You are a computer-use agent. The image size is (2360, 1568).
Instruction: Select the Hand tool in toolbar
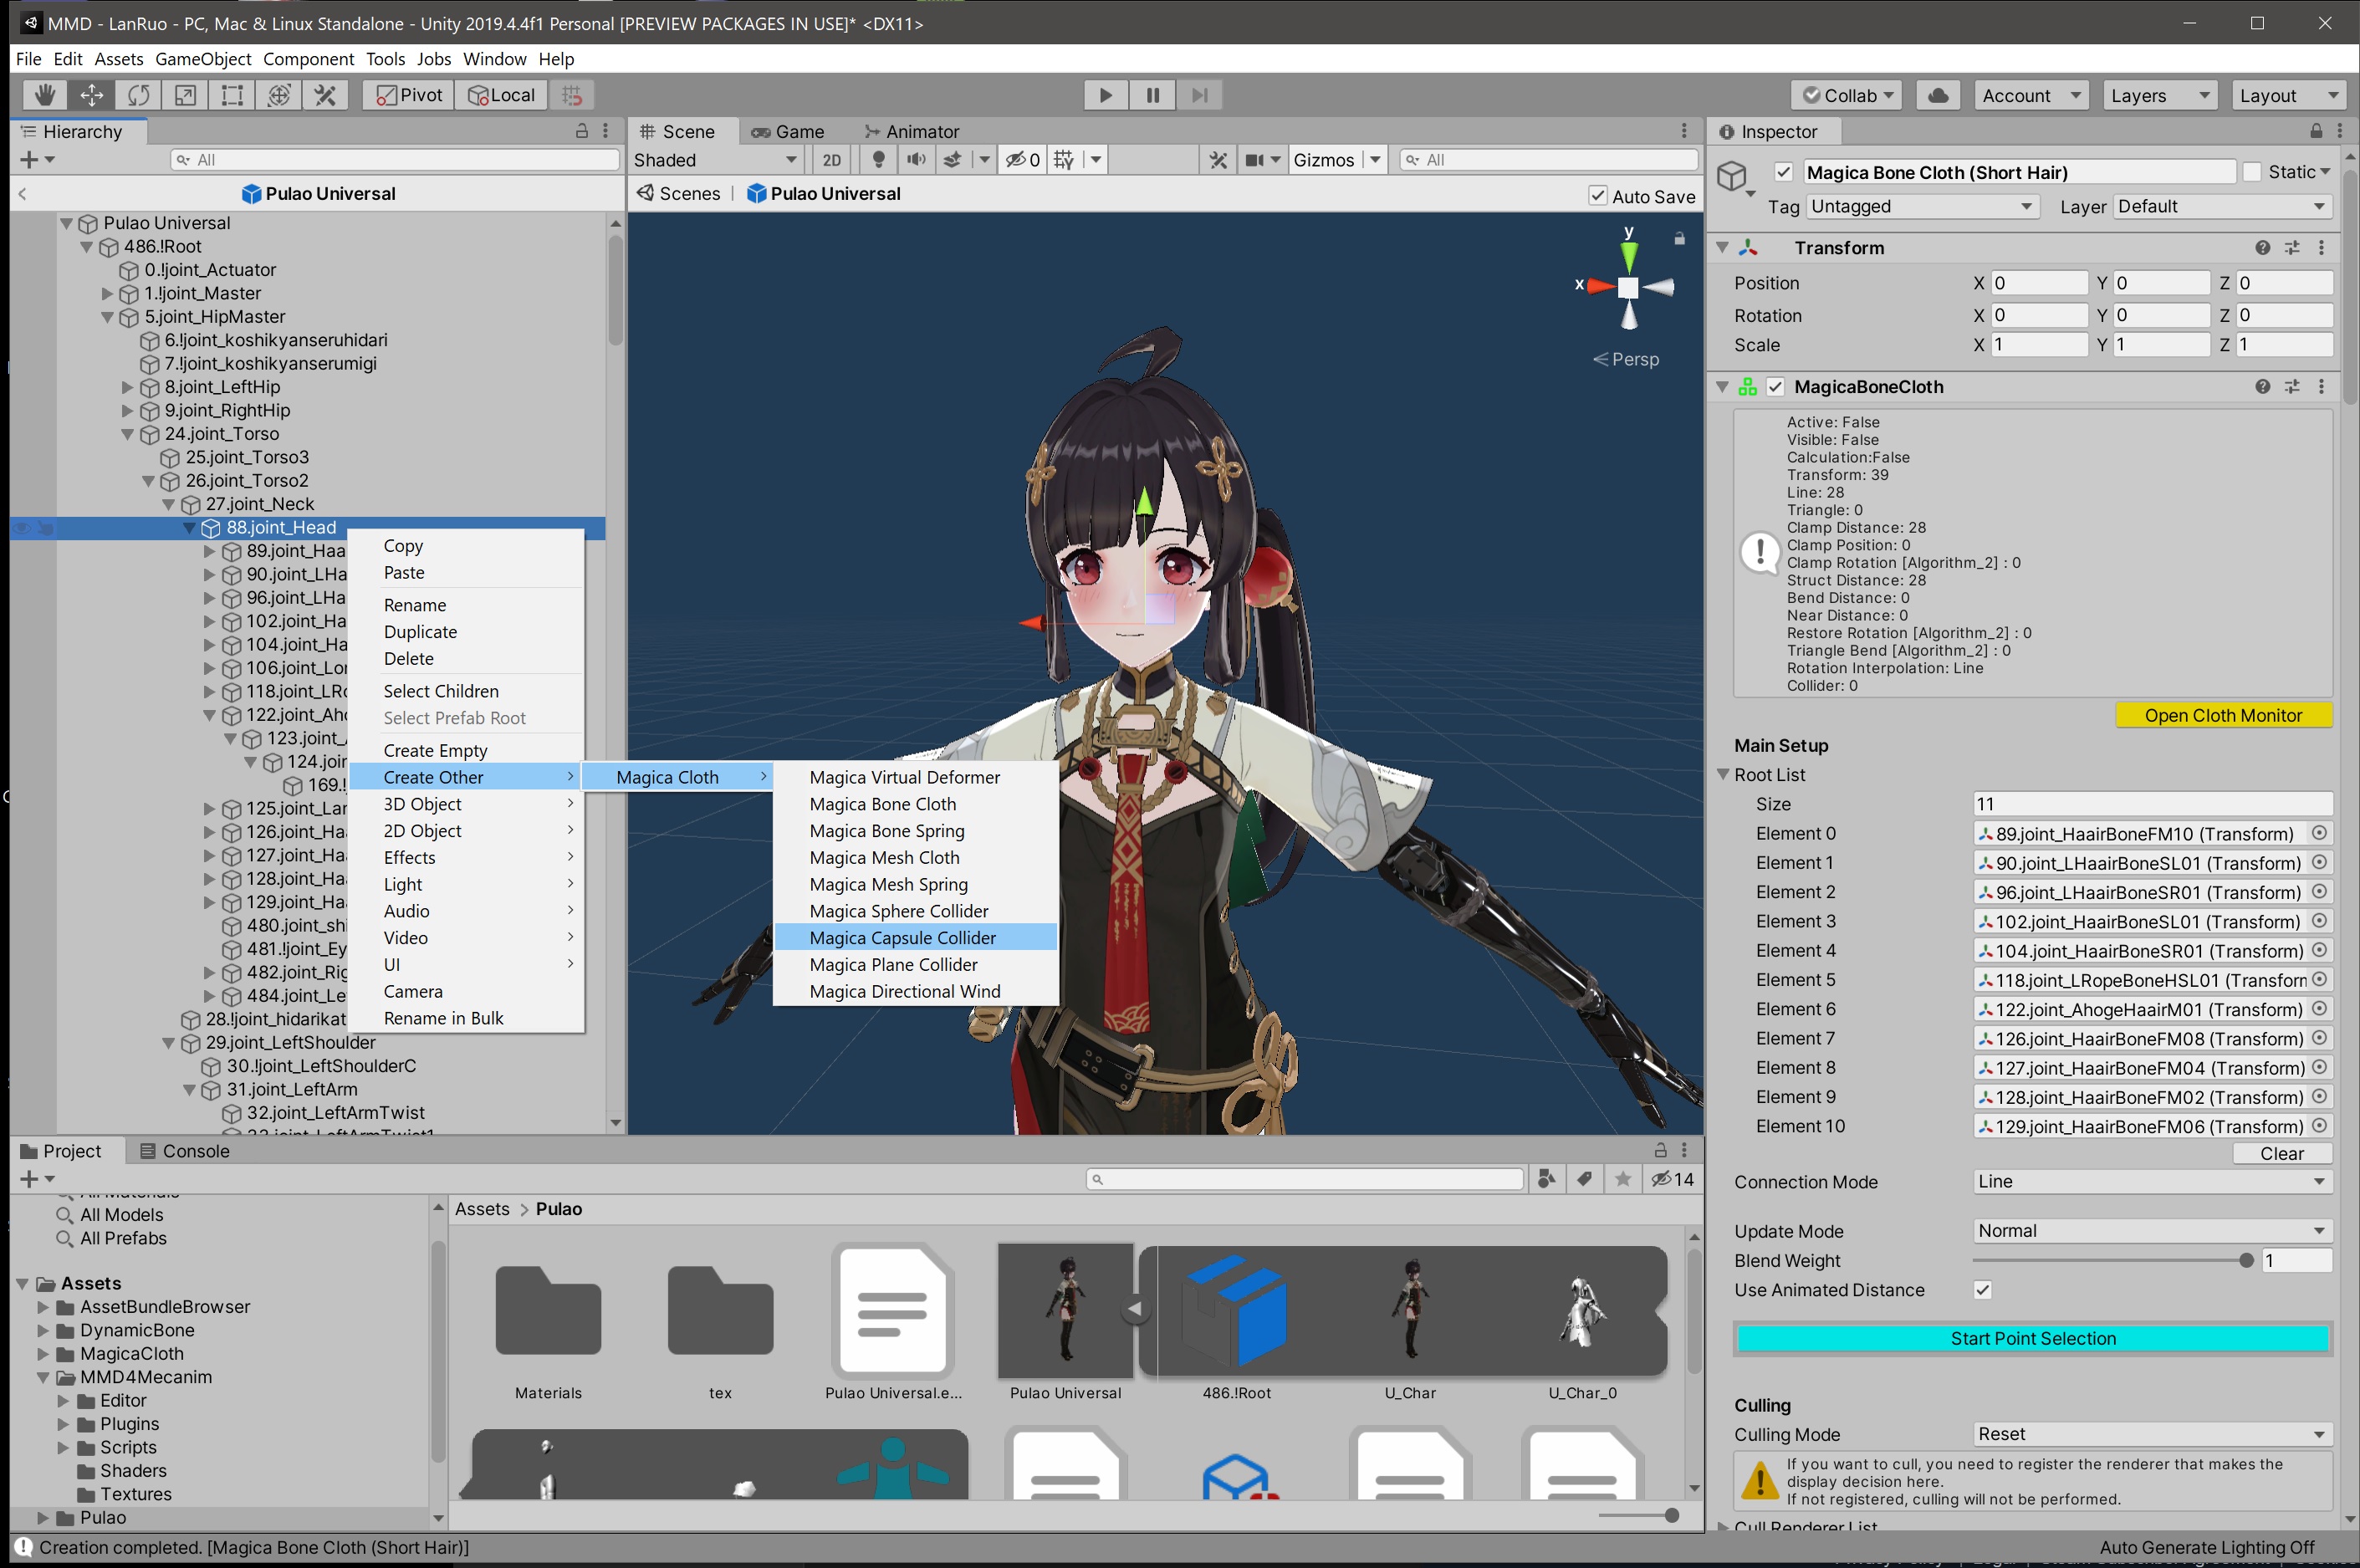coord(44,95)
